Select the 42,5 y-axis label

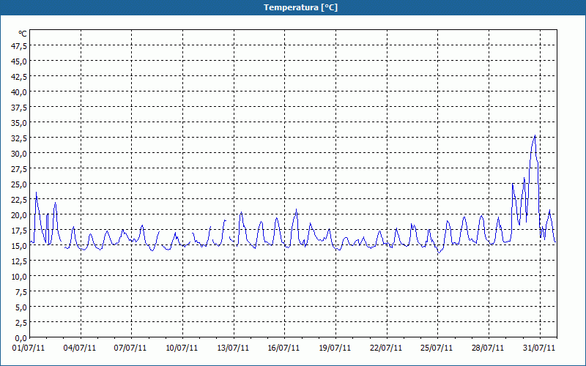click(19, 76)
